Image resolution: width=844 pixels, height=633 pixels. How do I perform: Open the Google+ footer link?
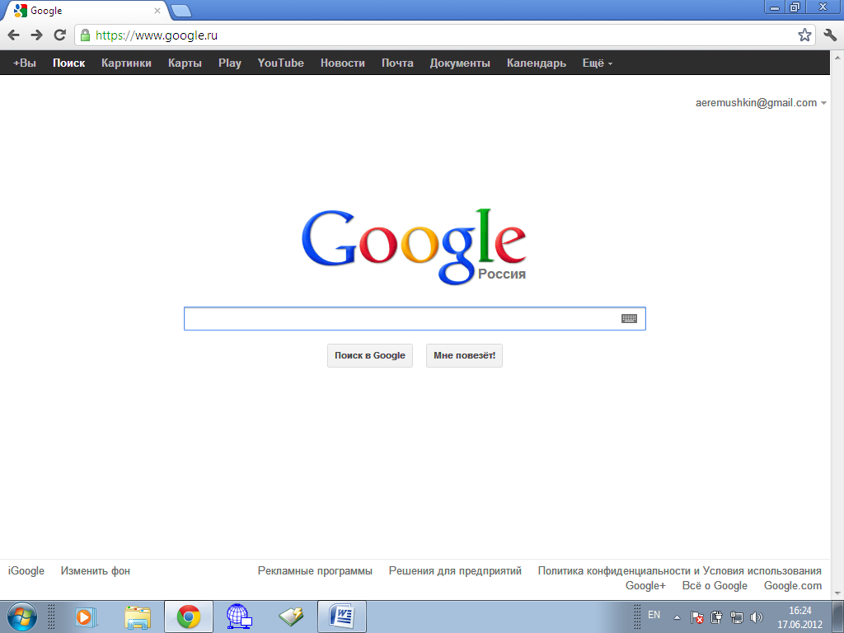645,586
